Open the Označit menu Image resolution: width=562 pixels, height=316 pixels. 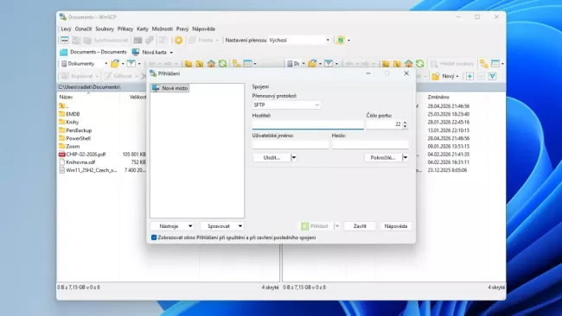pyautogui.click(x=83, y=29)
